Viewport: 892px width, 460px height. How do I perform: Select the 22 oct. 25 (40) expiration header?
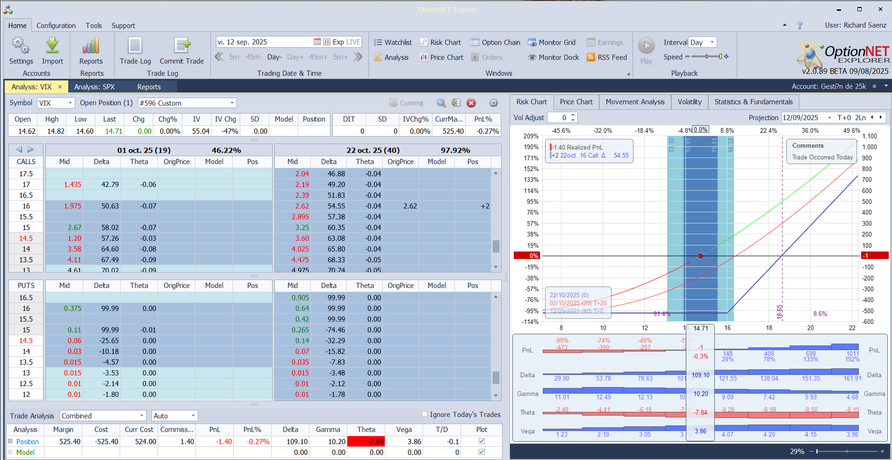pyautogui.click(x=388, y=150)
